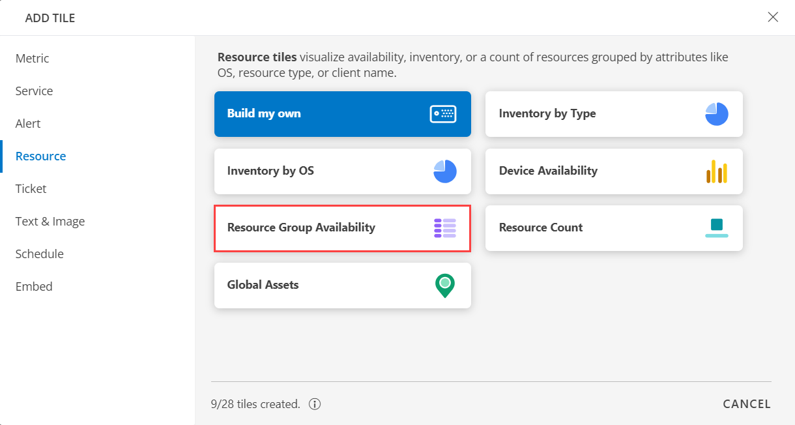Click the CANCEL button
The image size is (795, 425).
click(747, 404)
